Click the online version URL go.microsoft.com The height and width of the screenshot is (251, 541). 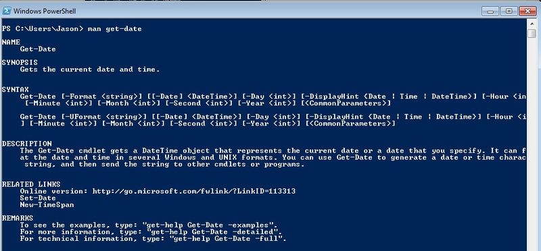194,191
